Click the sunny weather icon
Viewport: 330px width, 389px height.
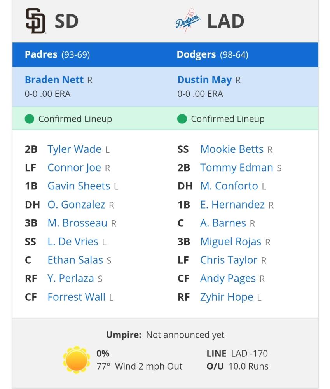76,360
